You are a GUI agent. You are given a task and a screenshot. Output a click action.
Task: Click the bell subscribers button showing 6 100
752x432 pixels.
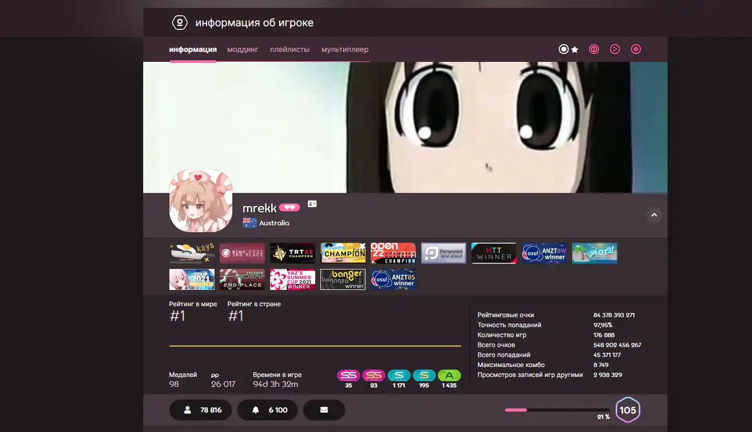pyautogui.click(x=267, y=410)
